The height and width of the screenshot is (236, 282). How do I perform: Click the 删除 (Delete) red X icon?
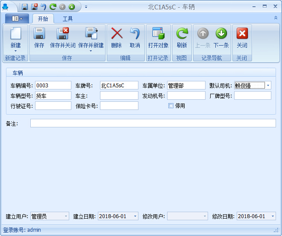click(x=116, y=34)
